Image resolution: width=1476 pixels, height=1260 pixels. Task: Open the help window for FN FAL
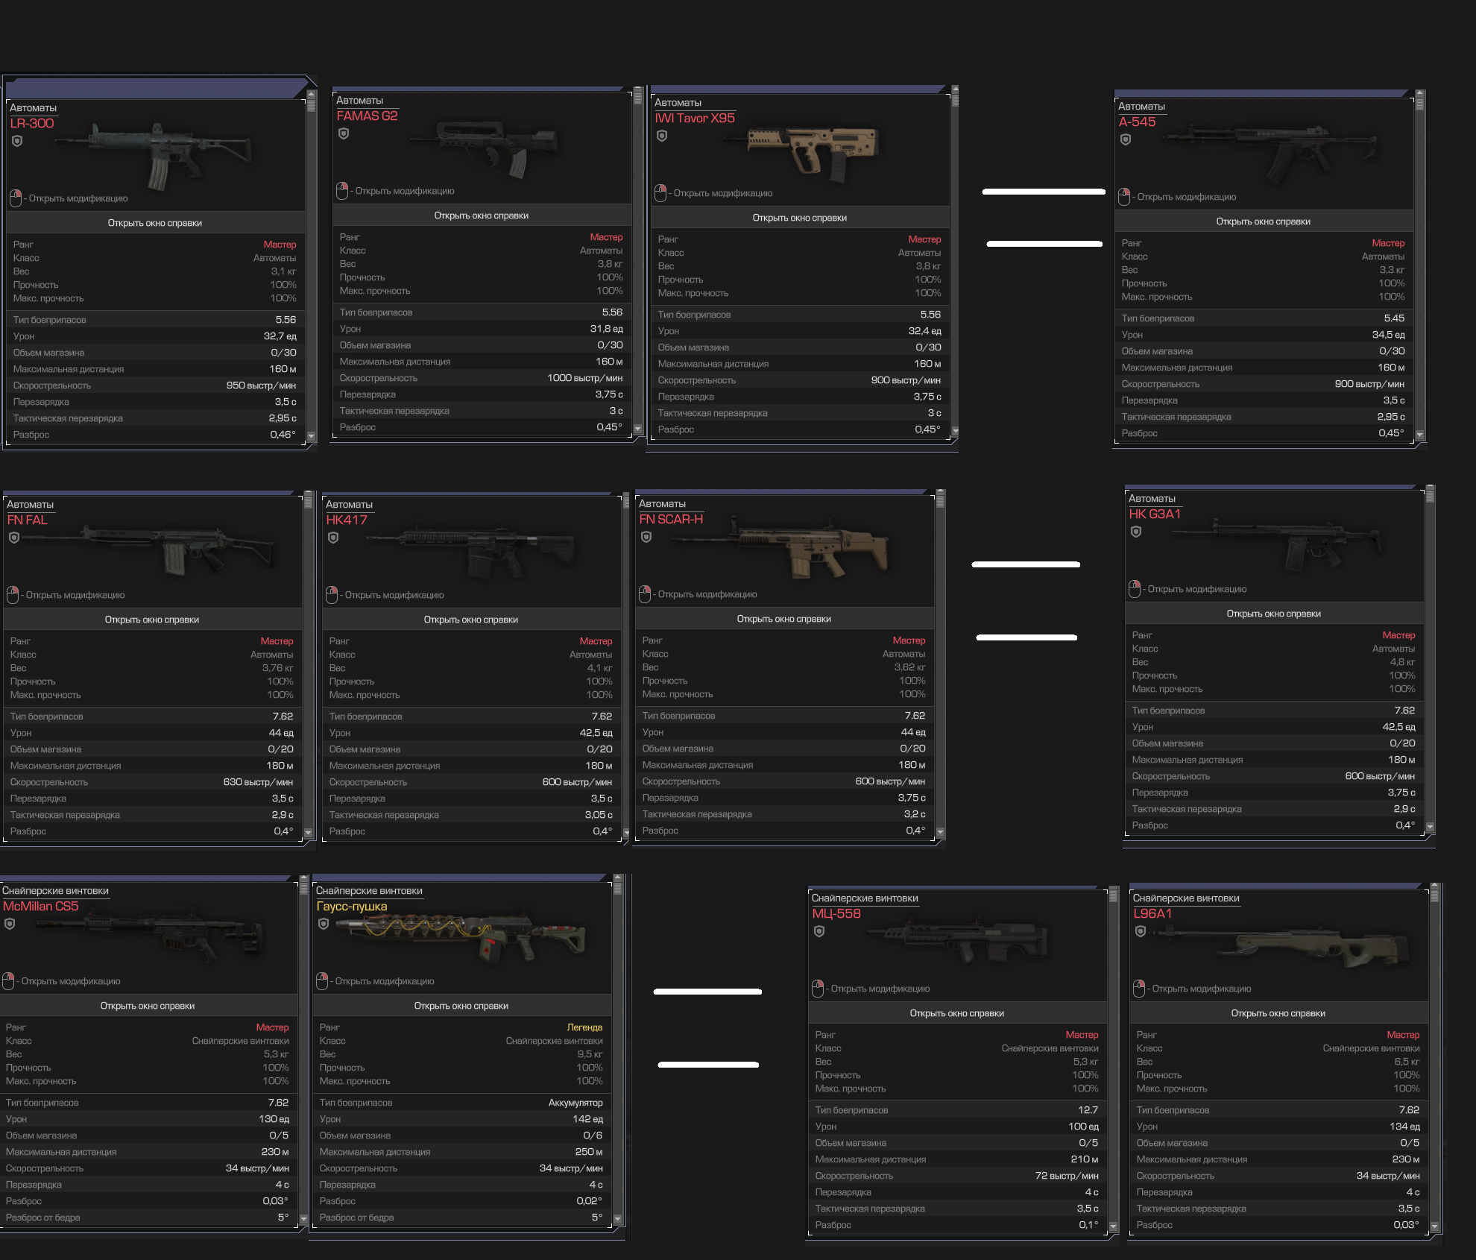(x=152, y=620)
